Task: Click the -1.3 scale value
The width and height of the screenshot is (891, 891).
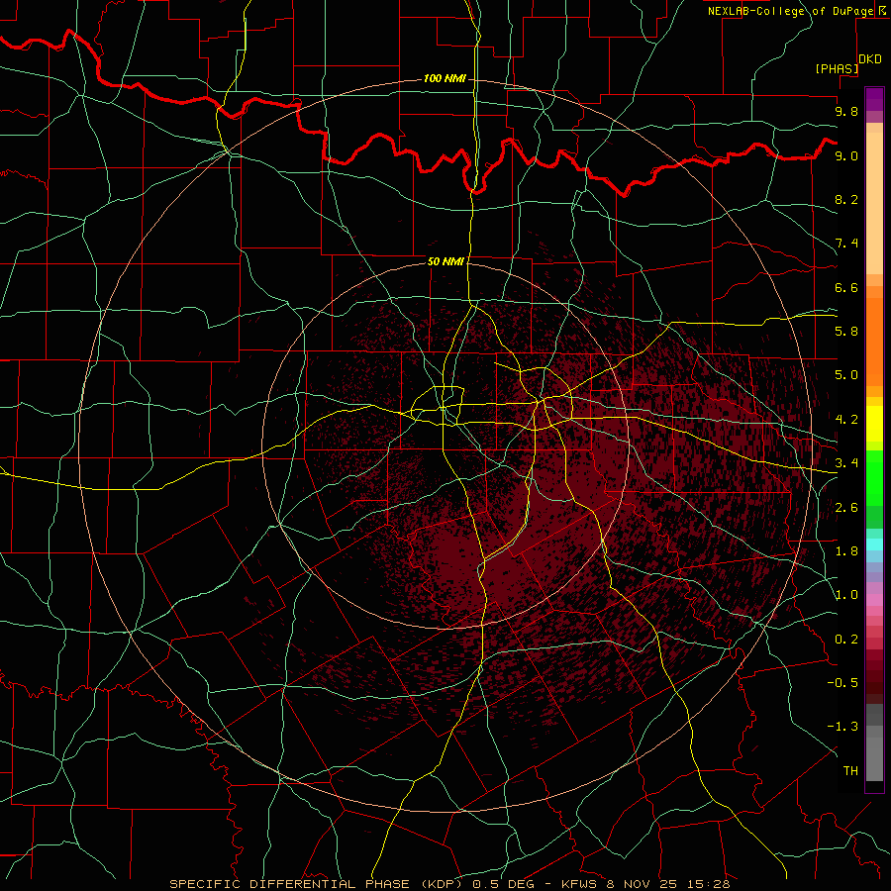Action: pos(842,727)
